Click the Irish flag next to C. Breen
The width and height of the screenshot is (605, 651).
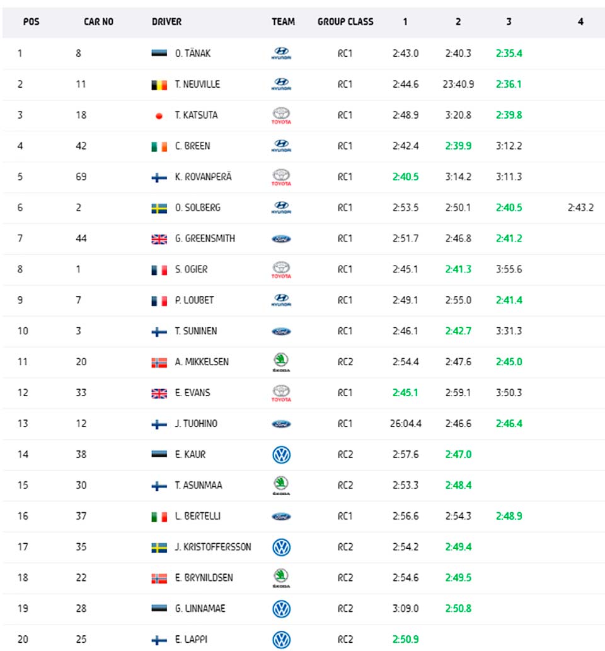159,146
